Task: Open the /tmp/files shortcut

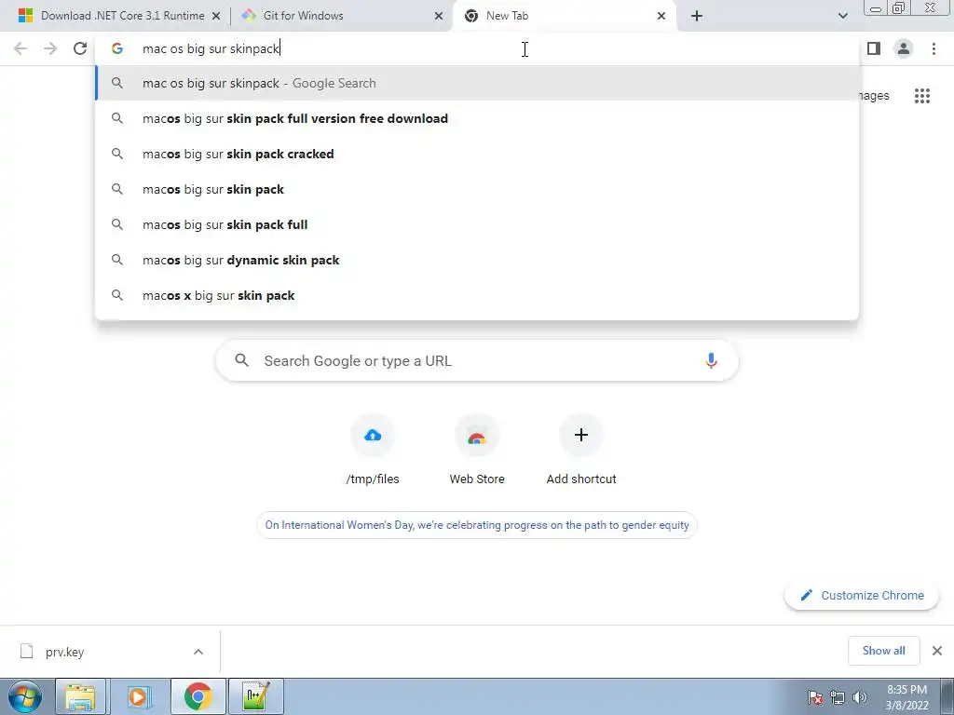Action: click(373, 450)
